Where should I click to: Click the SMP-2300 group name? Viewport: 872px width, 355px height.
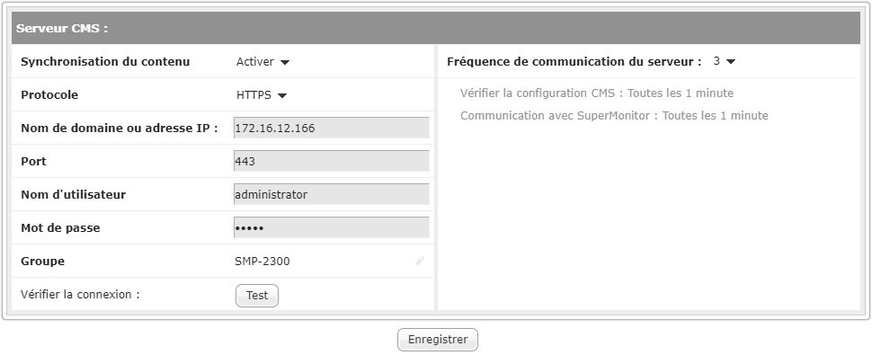[262, 262]
